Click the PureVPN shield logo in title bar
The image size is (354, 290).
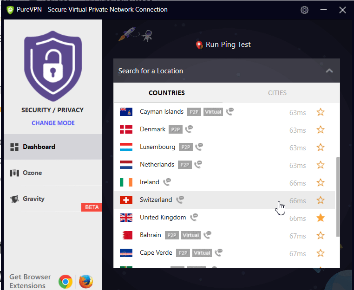(10, 10)
